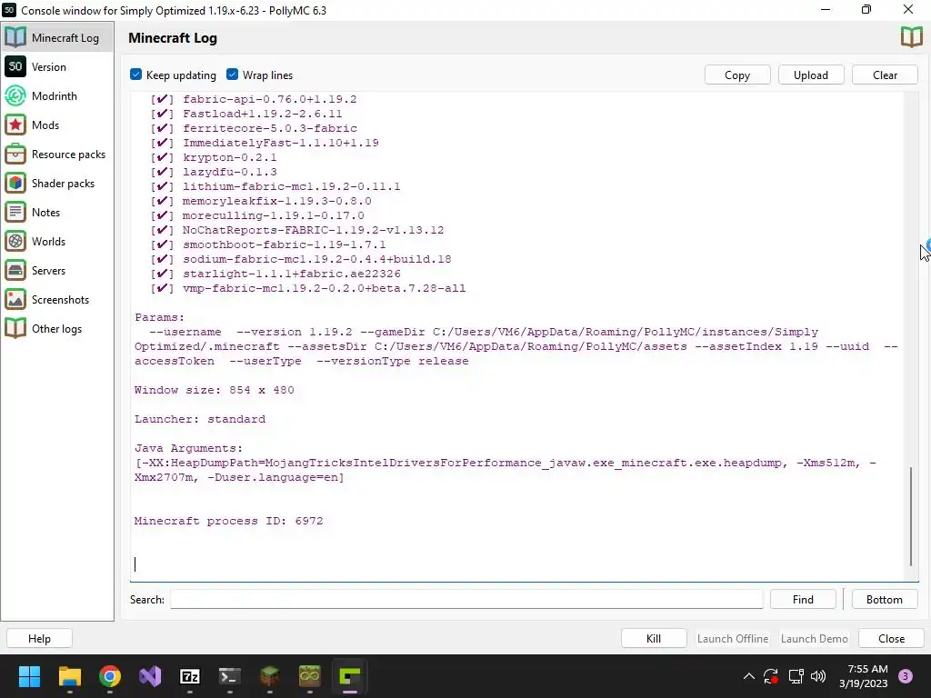The width and height of the screenshot is (931, 698).
Task: Open the Shader packs cube icon
Action: click(15, 183)
